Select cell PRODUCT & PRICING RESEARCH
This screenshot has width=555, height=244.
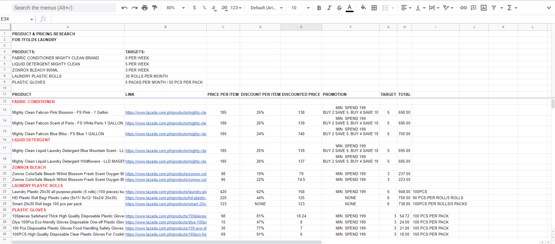tap(68, 34)
